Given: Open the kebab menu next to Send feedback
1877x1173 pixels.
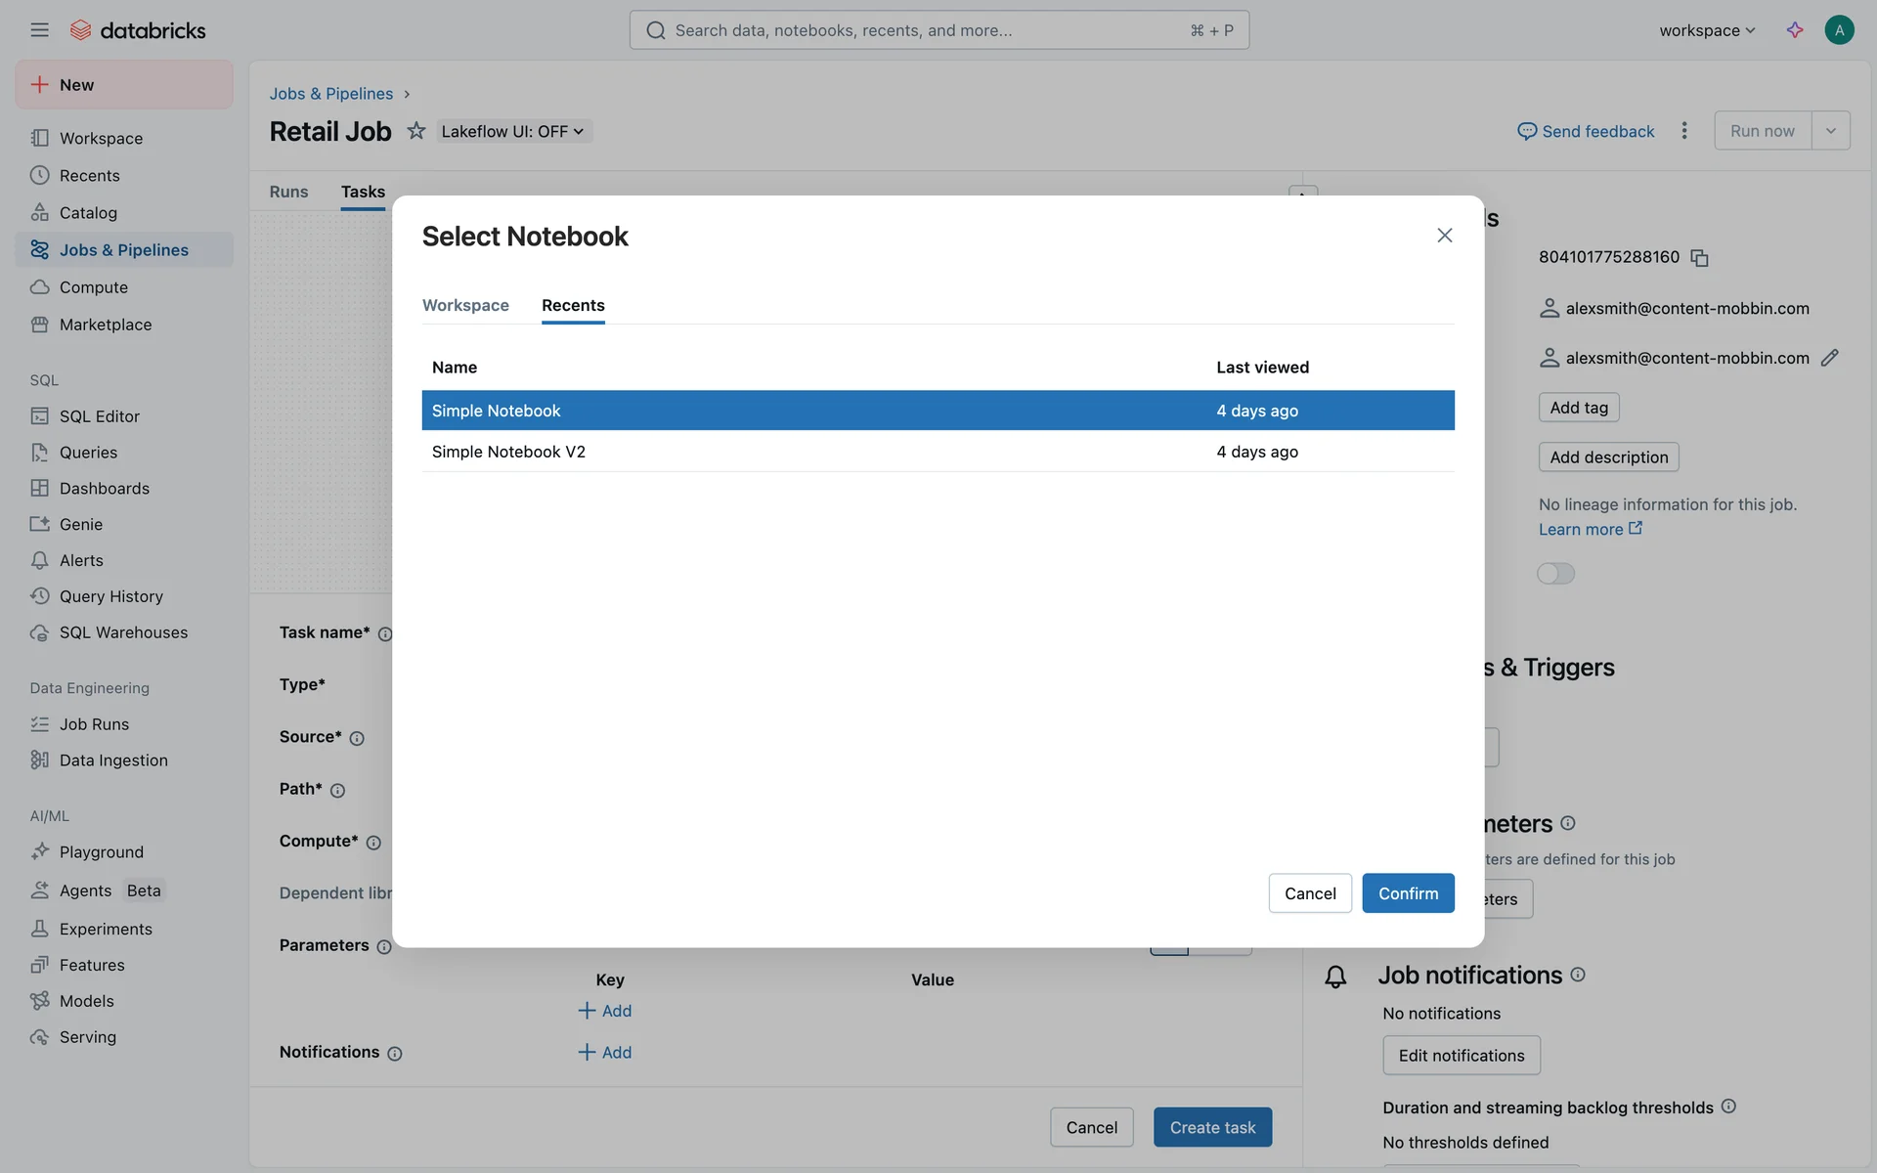Looking at the screenshot, I should [1683, 131].
